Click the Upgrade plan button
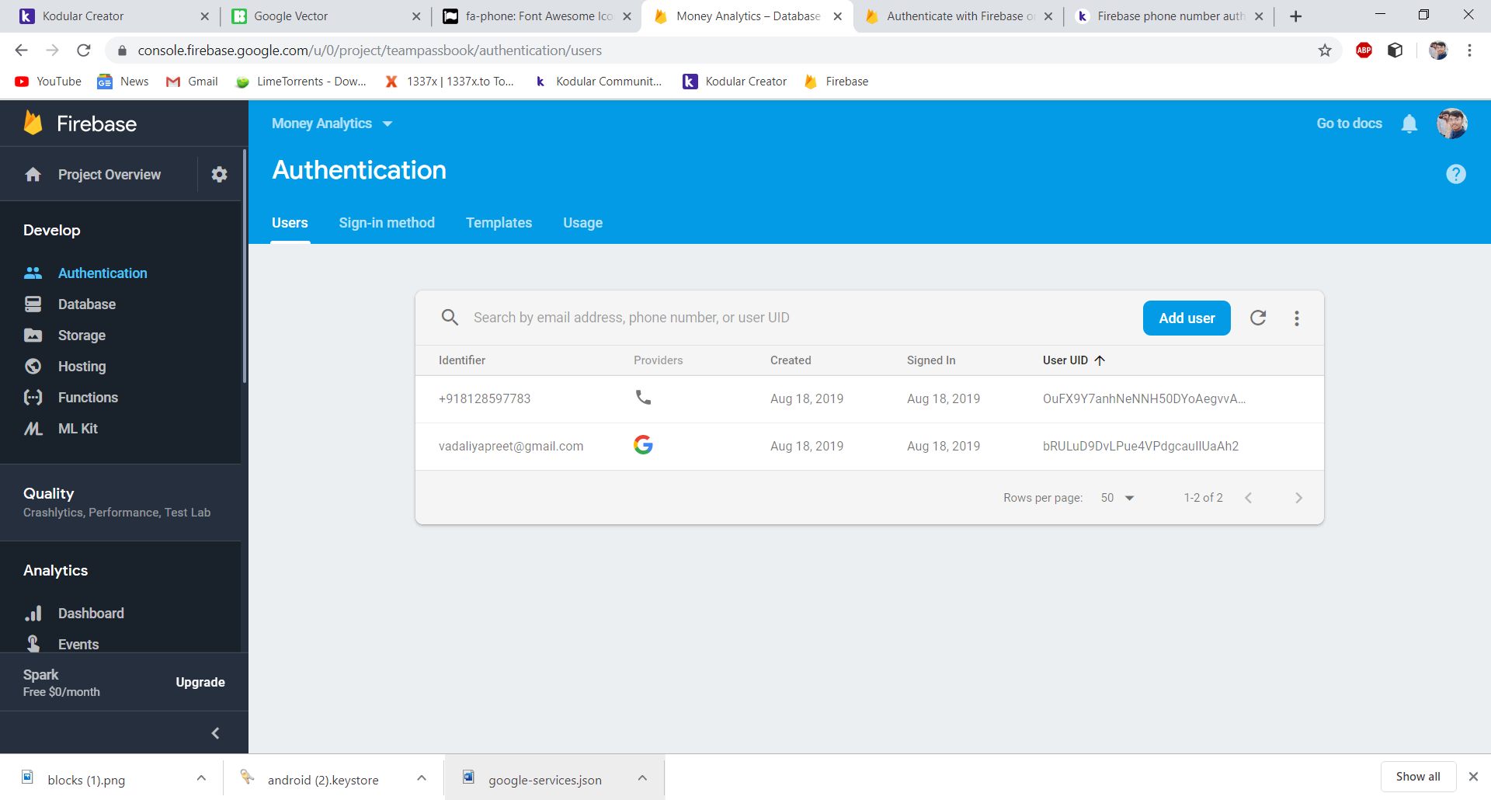Image resolution: width=1491 pixels, height=800 pixels. point(200,682)
